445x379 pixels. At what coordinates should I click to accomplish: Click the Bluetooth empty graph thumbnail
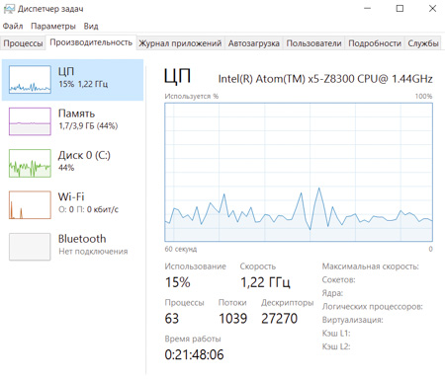tap(30, 247)
